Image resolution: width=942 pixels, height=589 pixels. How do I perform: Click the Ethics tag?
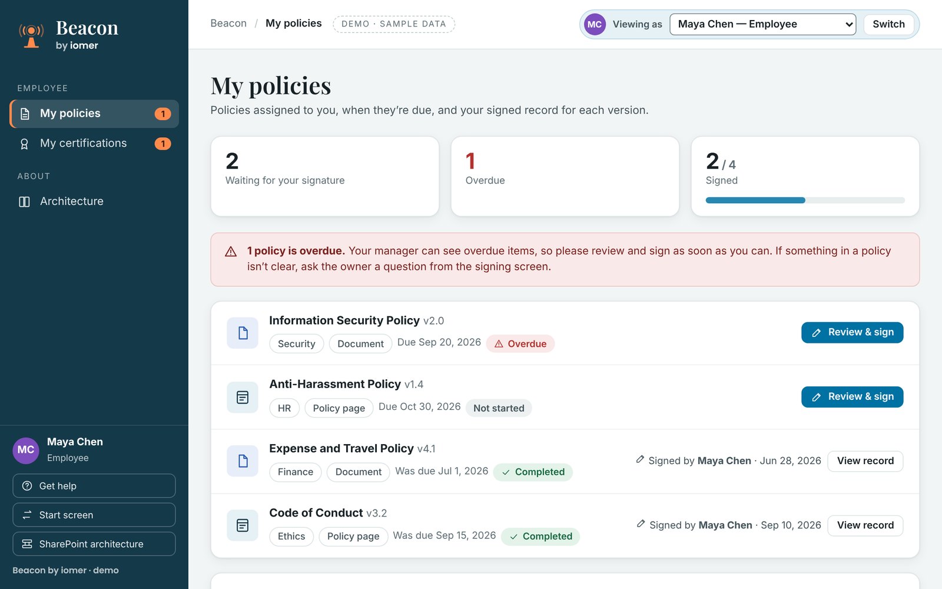click(291, 537)
